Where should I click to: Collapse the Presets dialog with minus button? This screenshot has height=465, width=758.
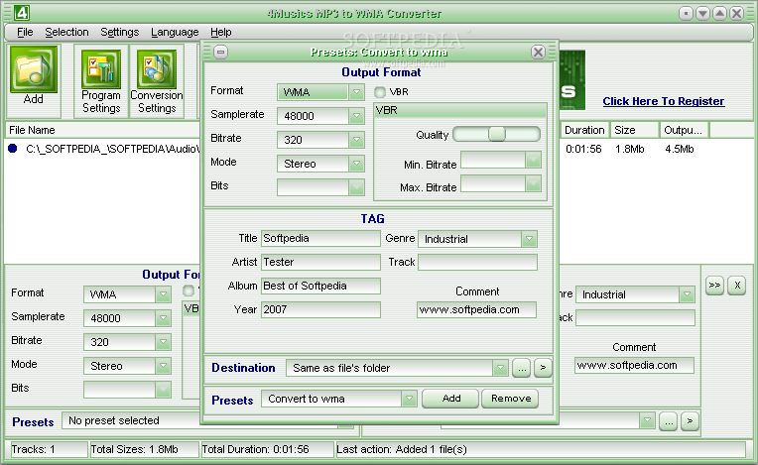click(221, 52)
